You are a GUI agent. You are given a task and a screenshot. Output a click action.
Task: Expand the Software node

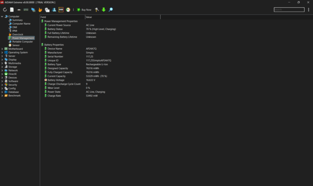click(x=2, y=81)
